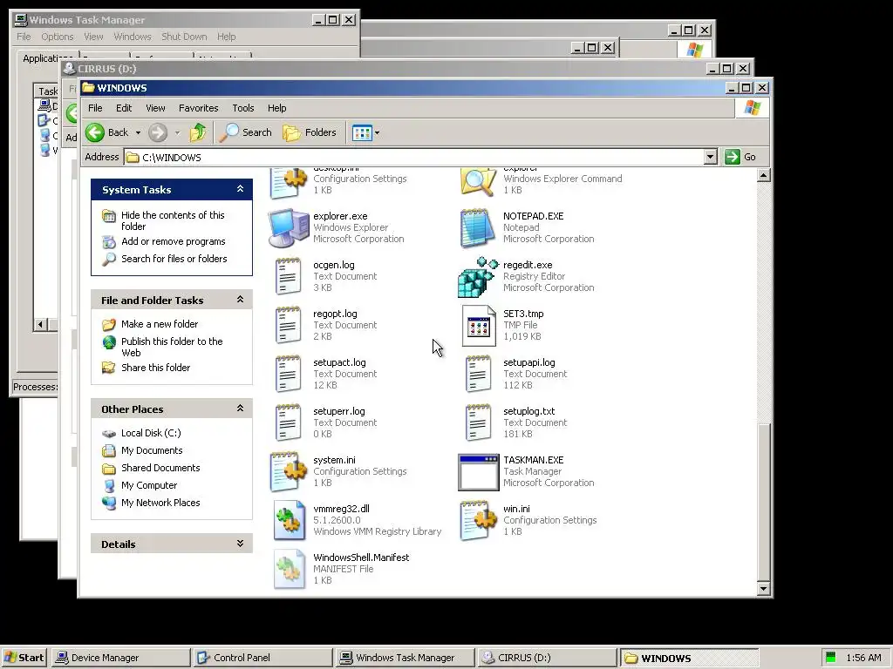Select the regopt.log document icon
The height and width of the screenshot is (669, 893).
(288, 326)
